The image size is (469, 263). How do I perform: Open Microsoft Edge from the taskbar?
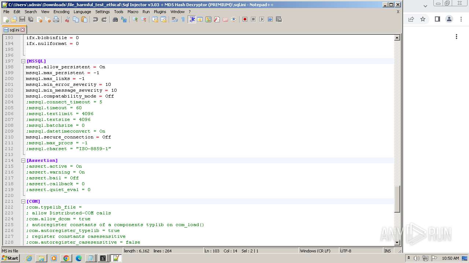(x=78, y=258)
